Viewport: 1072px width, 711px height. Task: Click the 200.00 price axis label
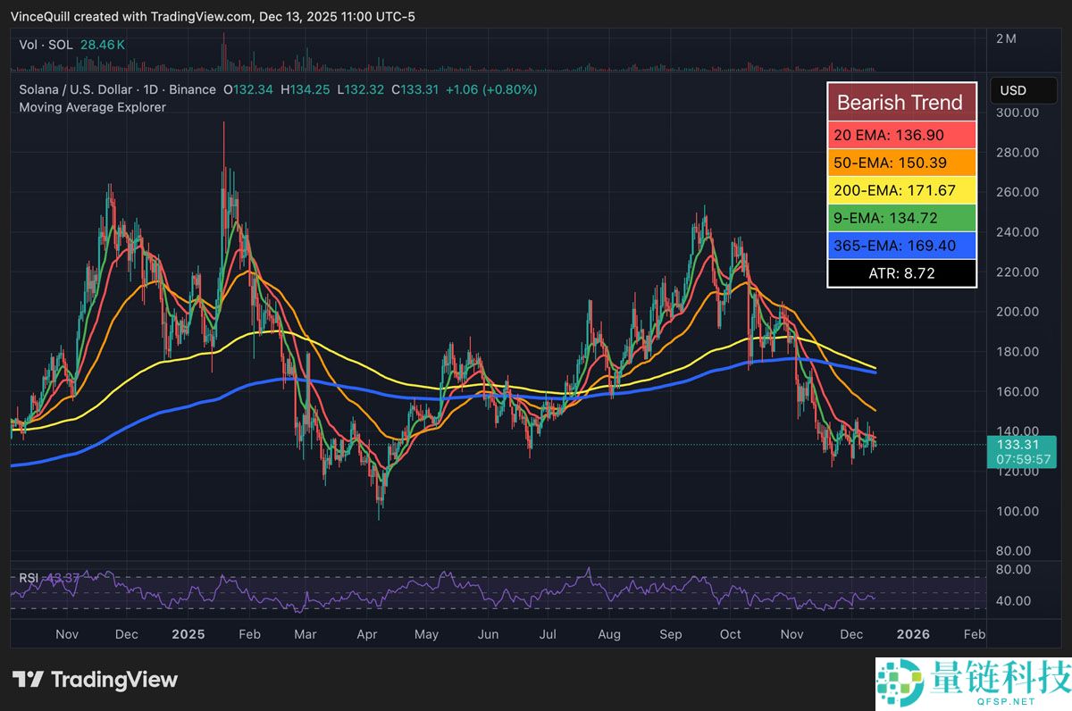pyautogui.click(x=1017, y=312)
